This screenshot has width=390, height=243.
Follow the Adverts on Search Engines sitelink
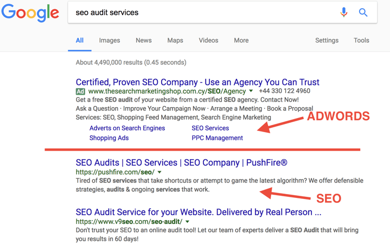tap(127, 128)
